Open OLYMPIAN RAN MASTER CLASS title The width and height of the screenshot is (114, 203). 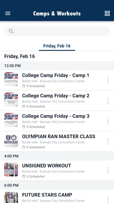click(59, 136)
